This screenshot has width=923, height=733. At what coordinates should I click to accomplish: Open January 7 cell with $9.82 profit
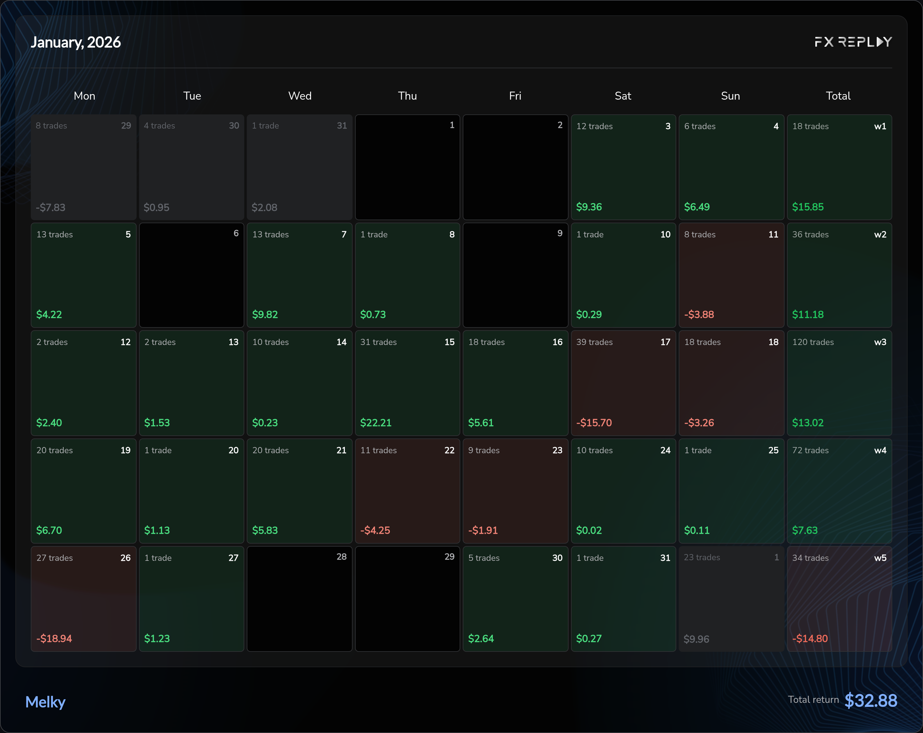[299, 275]
